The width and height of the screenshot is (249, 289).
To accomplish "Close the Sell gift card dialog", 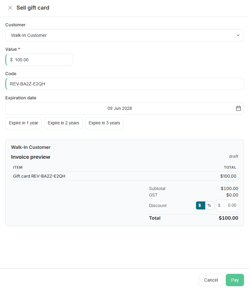I will 10,8.
